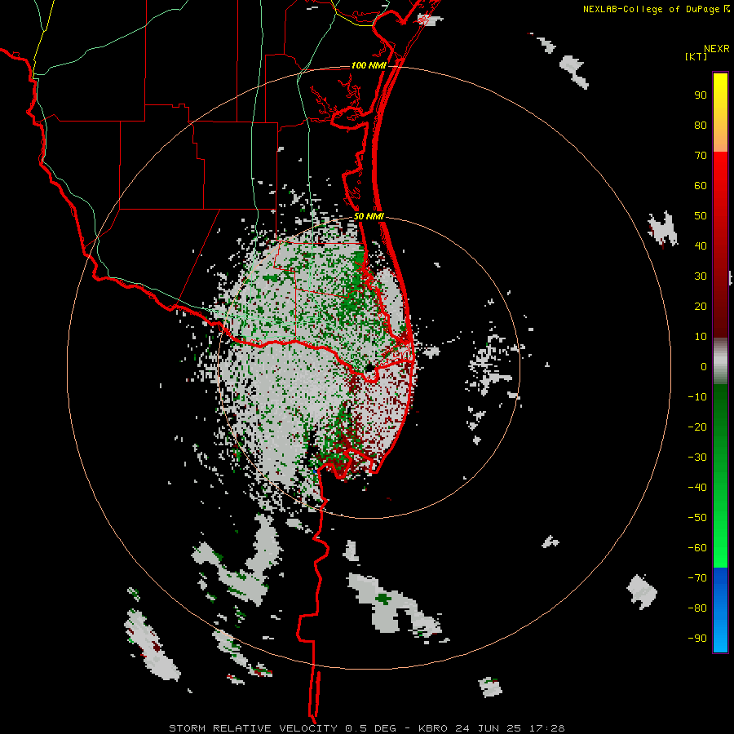This screenshot has height=734, width=734.
Task: Click the -70 value on the velocity scale
Action: point(697,577)
